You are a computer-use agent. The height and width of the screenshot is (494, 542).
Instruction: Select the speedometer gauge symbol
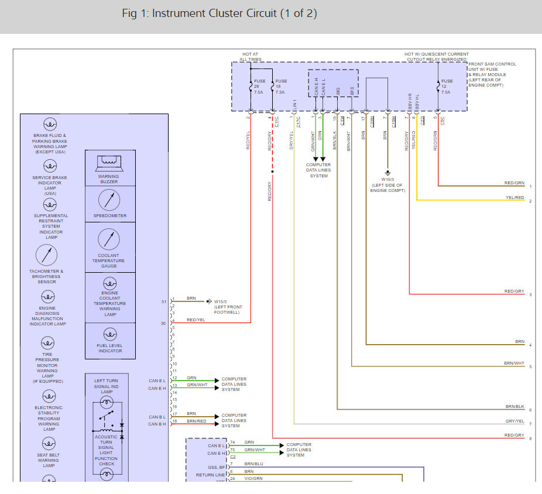pos(109,200)
